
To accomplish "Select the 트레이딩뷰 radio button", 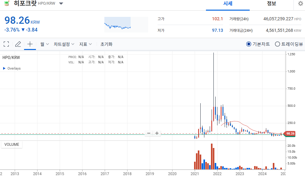I will click(x=277, y=44).
